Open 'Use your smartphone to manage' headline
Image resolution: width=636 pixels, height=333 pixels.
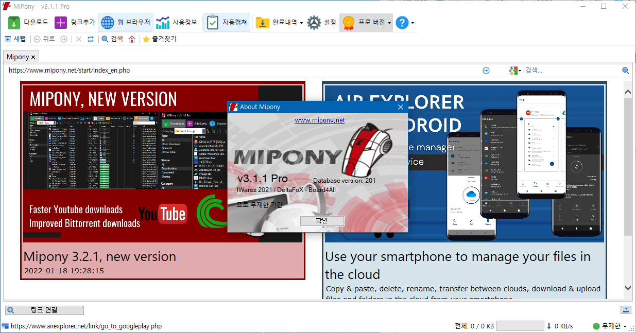point(458,265)
